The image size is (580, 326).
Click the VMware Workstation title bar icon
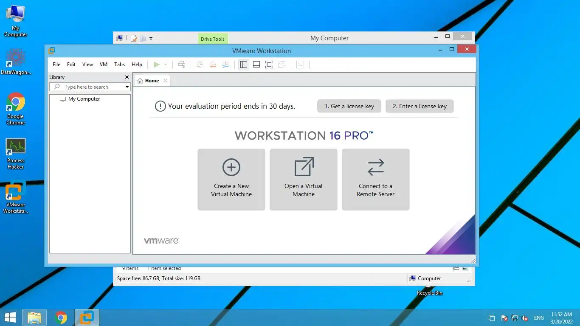[x=51, y=51]
